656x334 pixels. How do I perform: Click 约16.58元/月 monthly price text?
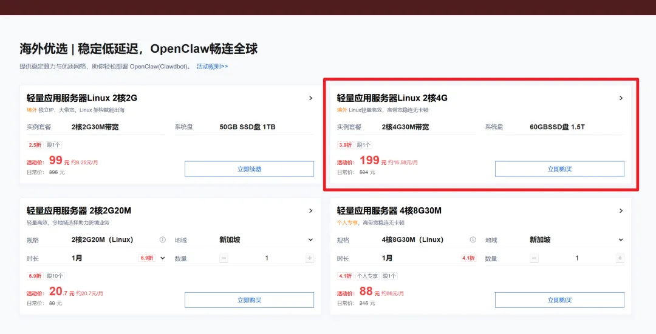pos(403,162)
